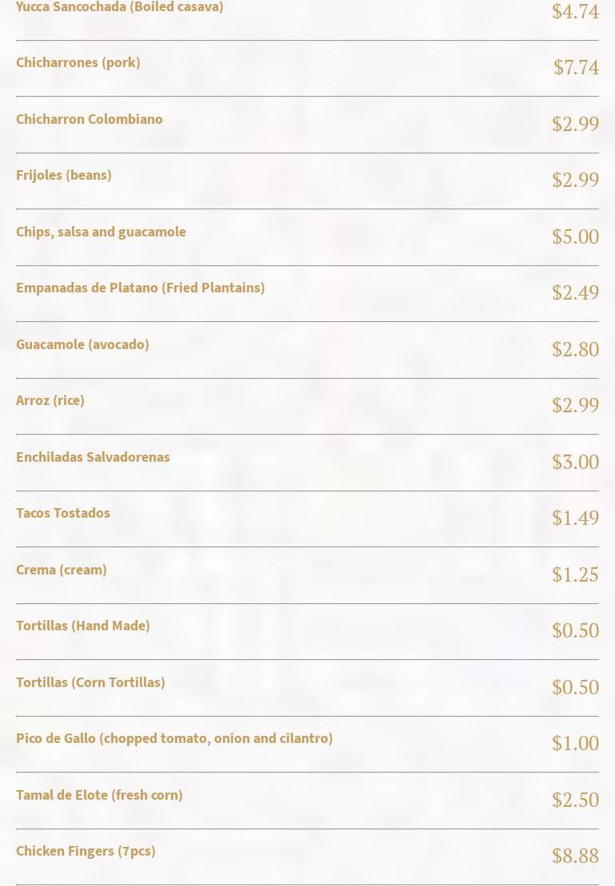Click Tacos Tostados menu item

(63, 513)
